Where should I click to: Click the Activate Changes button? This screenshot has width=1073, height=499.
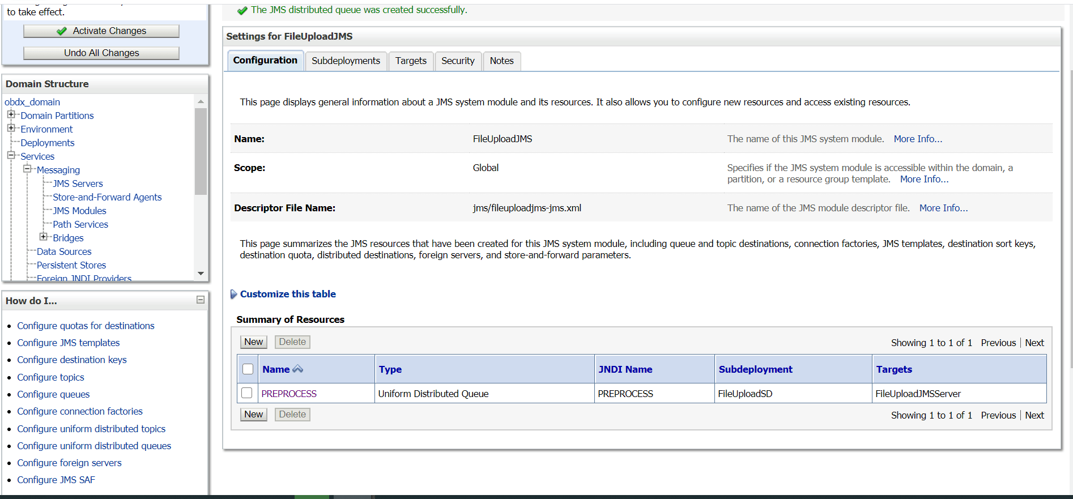pyautogui.click(x=101, y=31)
